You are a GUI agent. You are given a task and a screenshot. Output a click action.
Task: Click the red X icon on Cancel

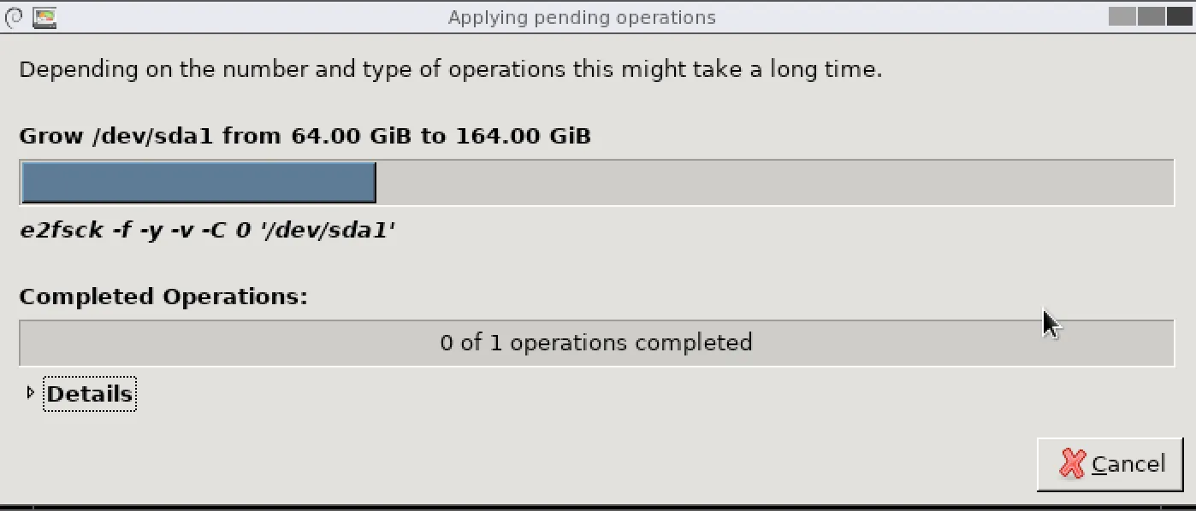(1072, 464)
